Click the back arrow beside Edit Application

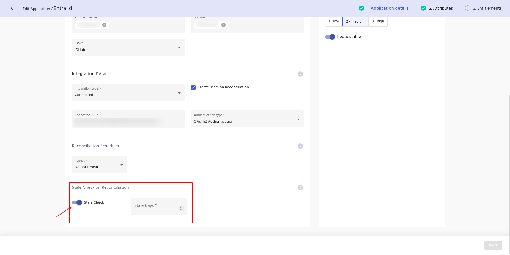12,8
